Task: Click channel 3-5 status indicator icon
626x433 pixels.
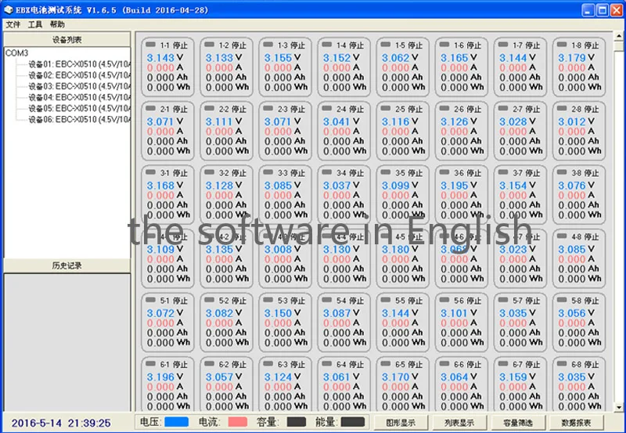Action: (386, 172)
